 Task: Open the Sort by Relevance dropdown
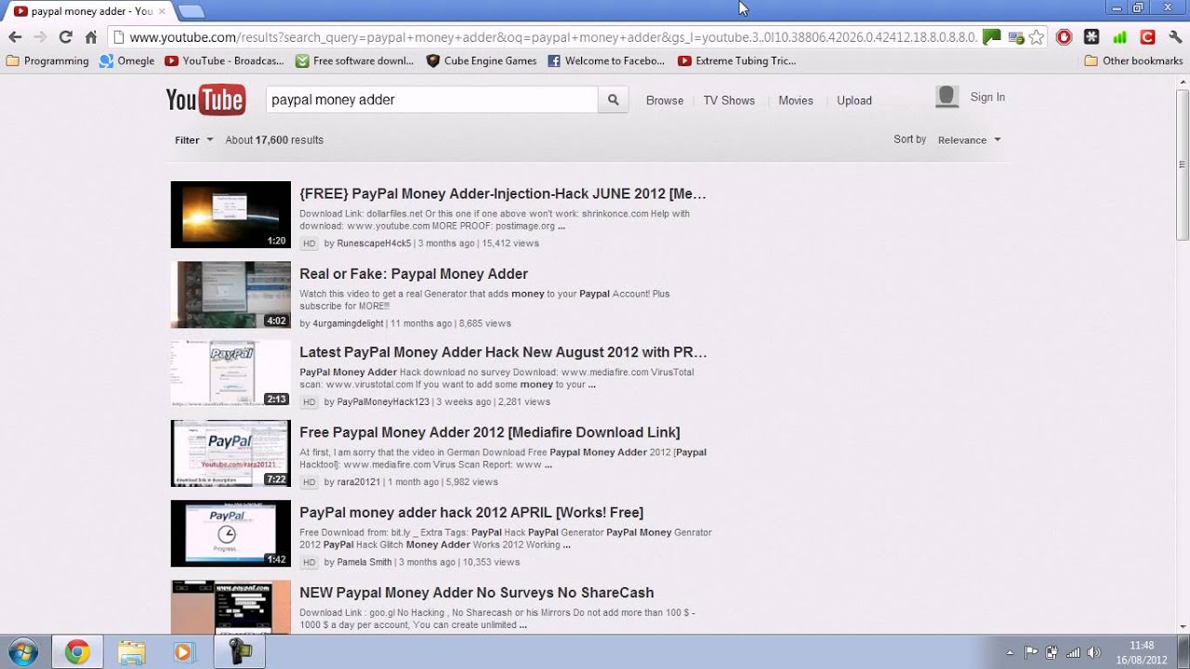pos(969,139)
